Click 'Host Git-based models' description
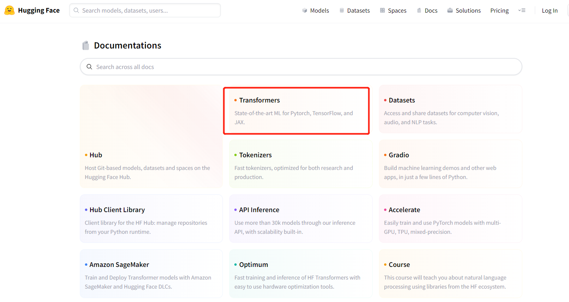The height and width of the screenshot is (302, 569). click(147, 172)
